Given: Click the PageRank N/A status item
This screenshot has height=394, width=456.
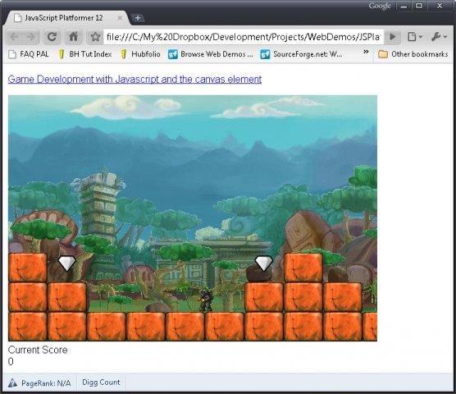Looking at the screenshot, I should 39,383.
